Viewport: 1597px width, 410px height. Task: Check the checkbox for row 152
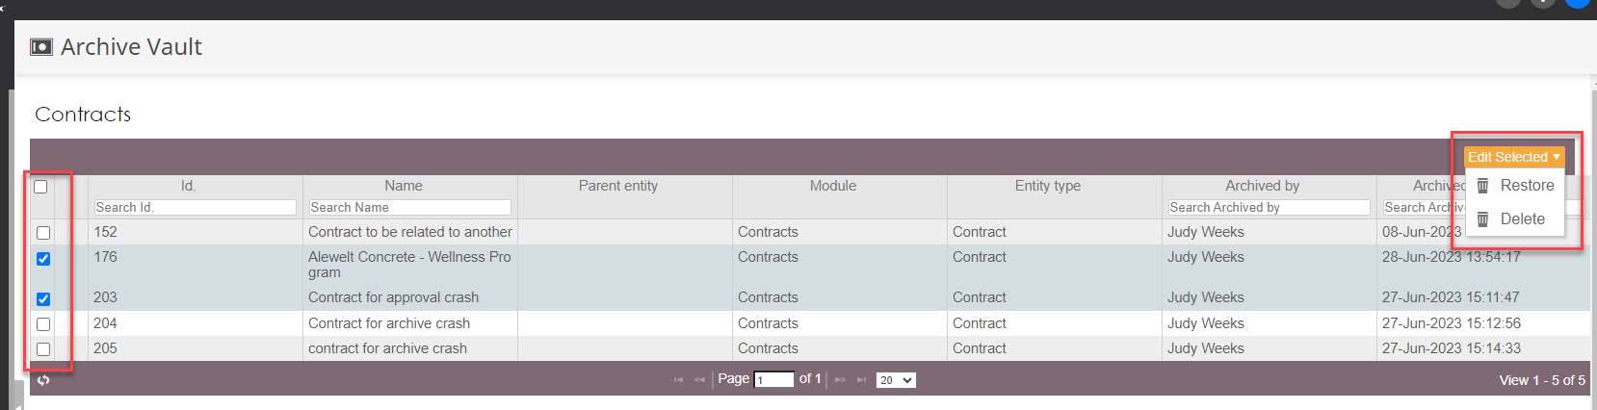43,233
